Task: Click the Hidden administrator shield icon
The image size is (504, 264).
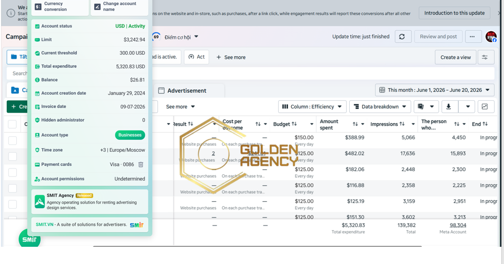Action: coord(37,120)
